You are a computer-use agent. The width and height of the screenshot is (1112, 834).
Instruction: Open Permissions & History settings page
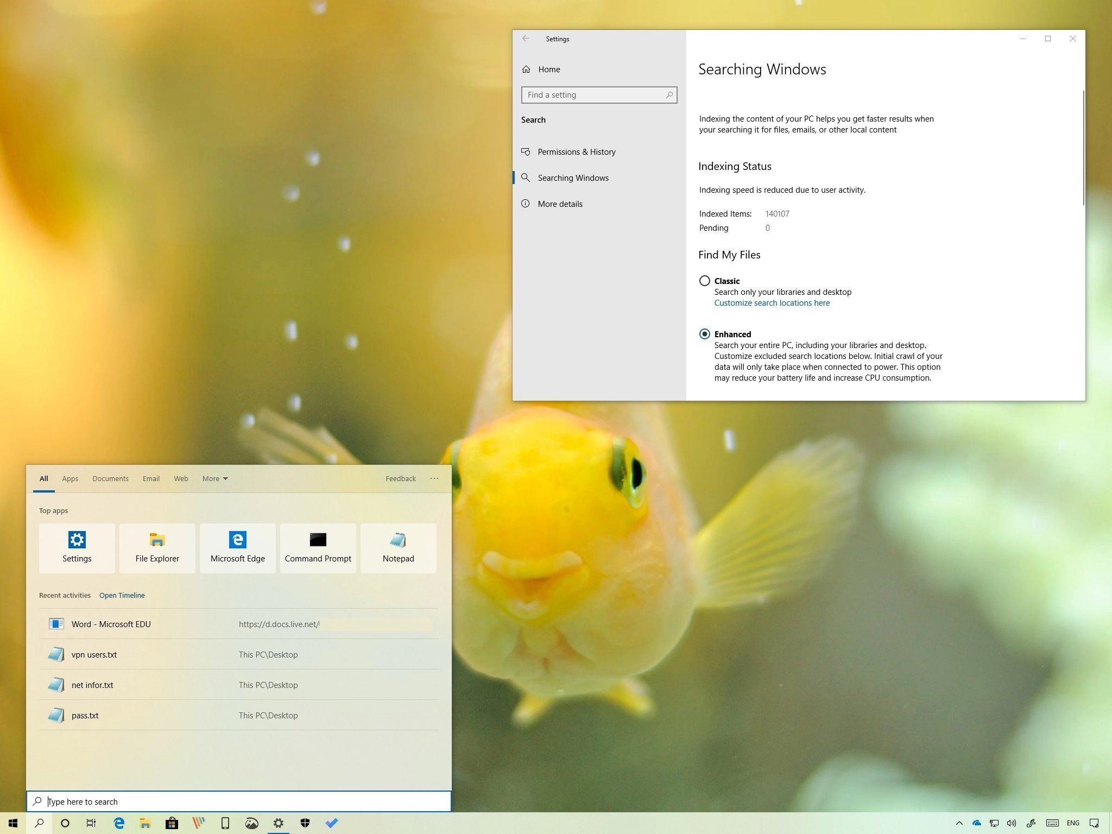click(x=576, y=152)
